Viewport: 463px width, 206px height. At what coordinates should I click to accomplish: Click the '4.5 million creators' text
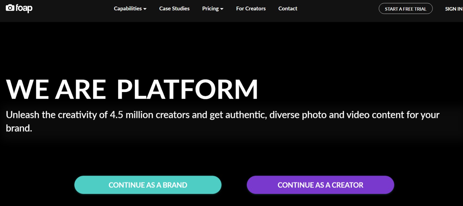tap(150, 115)
